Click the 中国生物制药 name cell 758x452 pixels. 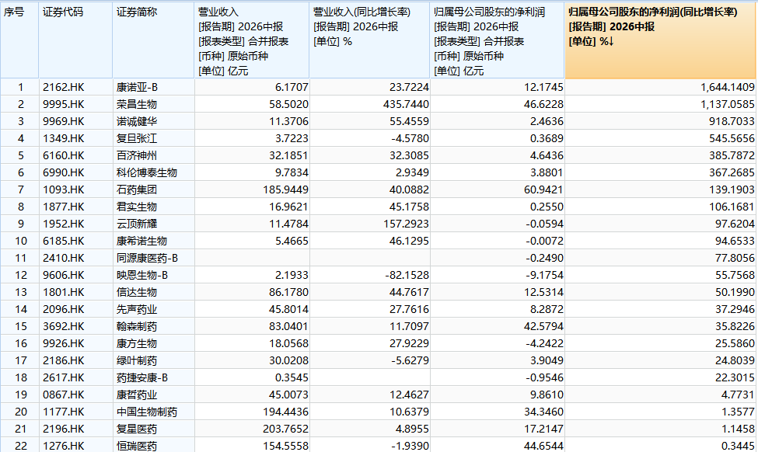point(147,412)
